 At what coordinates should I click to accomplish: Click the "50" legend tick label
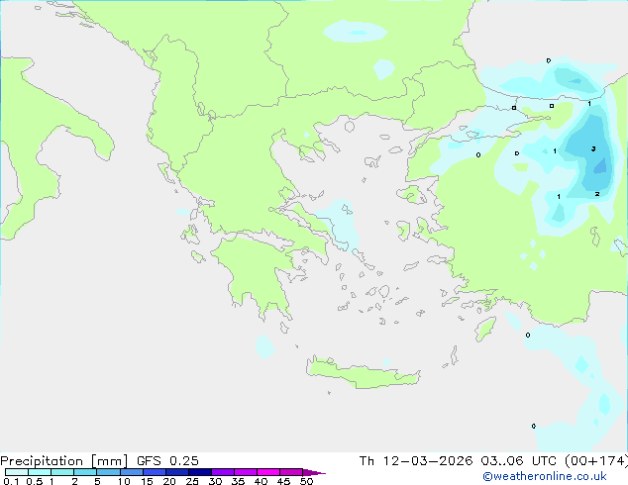(x=306, y=481)
